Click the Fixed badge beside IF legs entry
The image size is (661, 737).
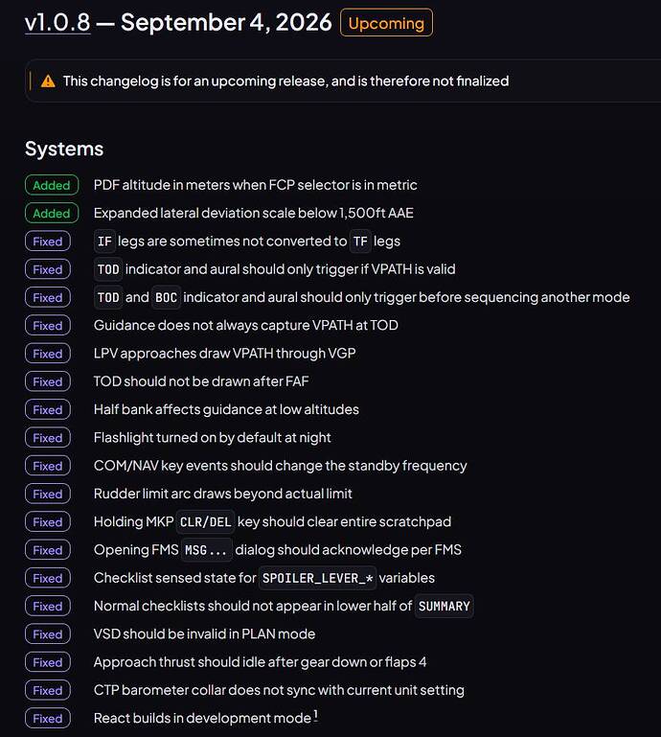(x=48, y=242)
